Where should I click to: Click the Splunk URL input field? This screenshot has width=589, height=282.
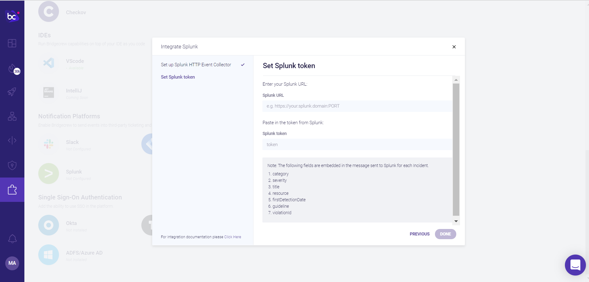(x=357, y=106)
